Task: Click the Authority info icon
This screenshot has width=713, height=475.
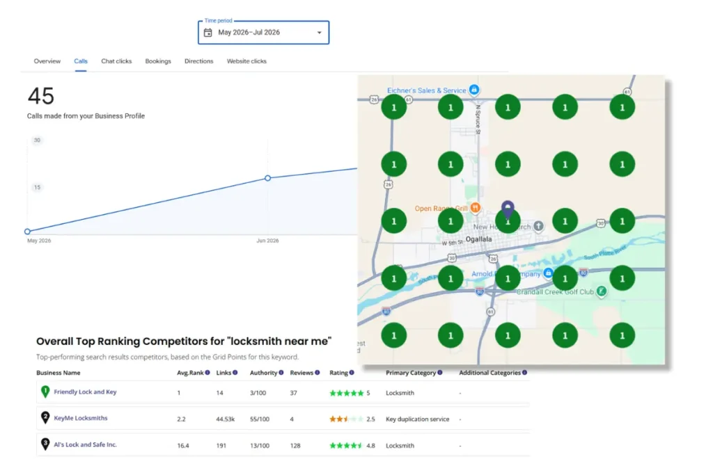Action: pyautogui.click(x=281, y=372)
